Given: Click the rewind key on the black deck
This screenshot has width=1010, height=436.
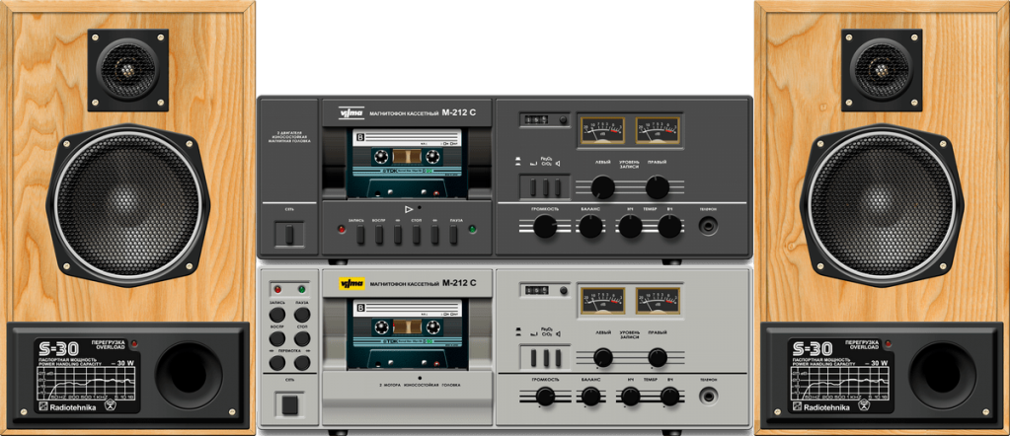Looking at the screenshot, I should 398,235.
